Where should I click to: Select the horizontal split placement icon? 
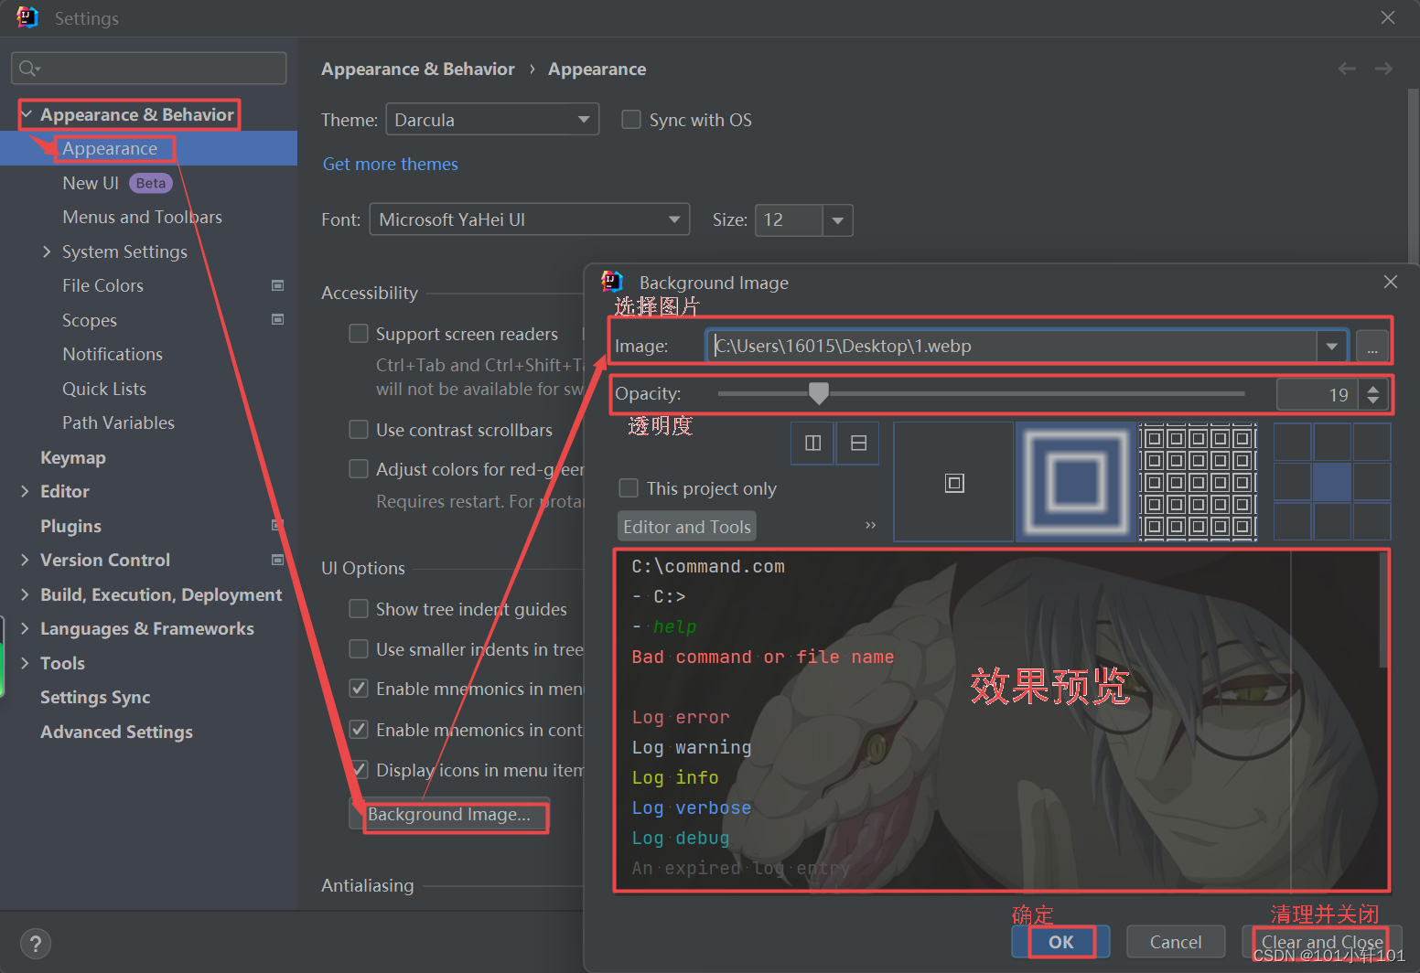click(x=857, y=443)
